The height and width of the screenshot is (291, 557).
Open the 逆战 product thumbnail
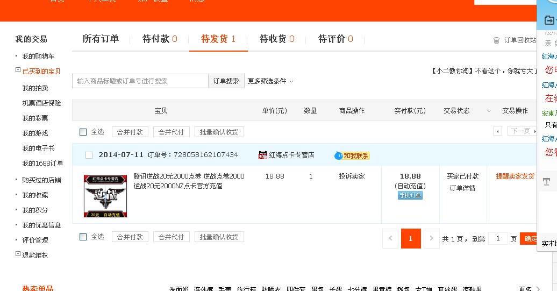click(x=105, y=196)
